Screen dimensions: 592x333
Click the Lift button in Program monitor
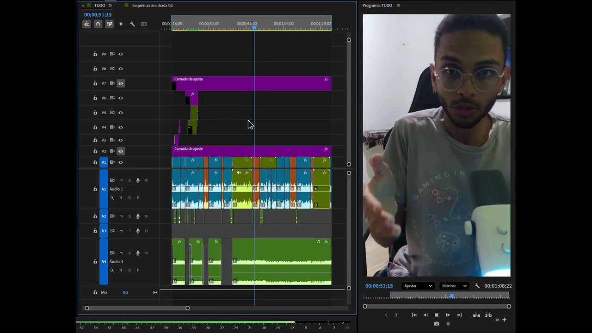tap(476, 315)
